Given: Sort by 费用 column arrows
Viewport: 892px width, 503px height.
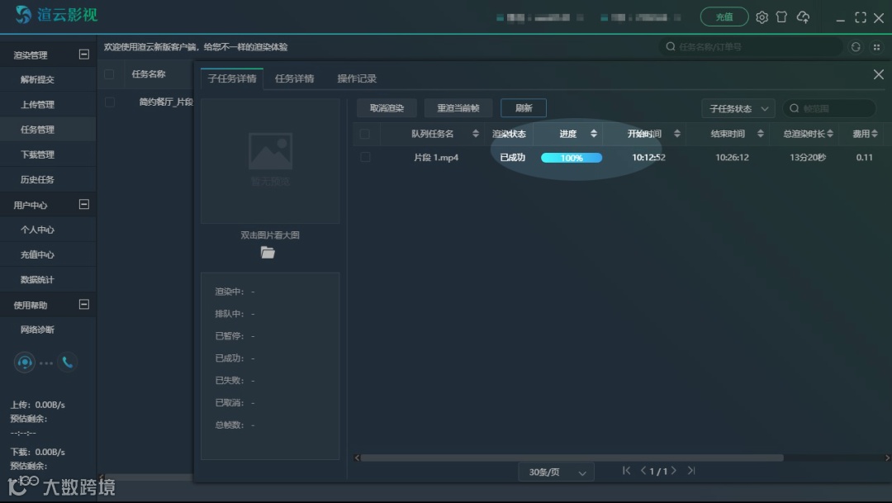Looking at the screenshot, I should 875,134.
